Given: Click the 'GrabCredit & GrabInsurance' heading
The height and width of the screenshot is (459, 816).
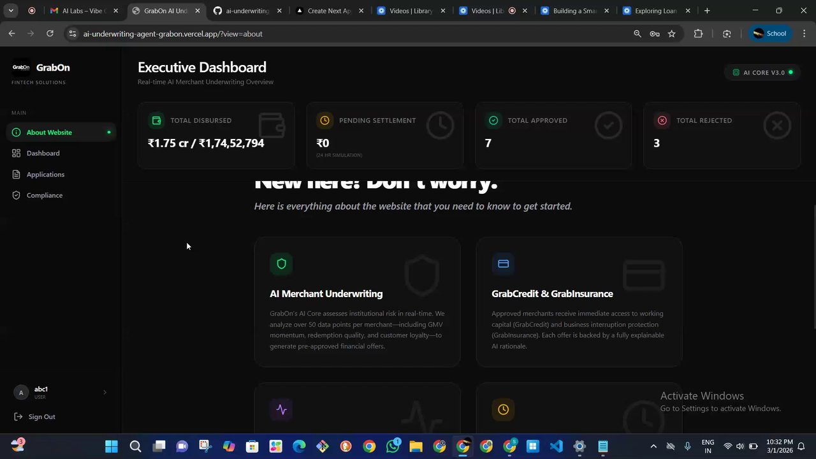Looking at the screenshot, I should pyautogui.click(x=552, y=294).
